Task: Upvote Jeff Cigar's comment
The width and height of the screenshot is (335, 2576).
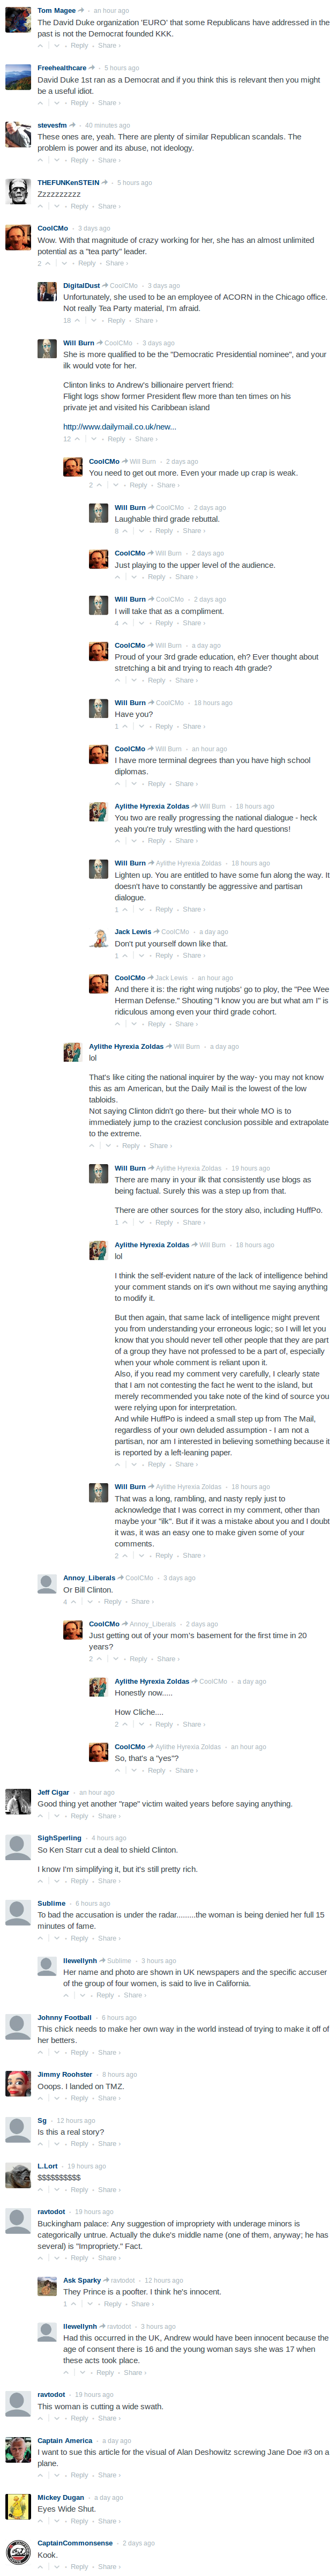Action: click(x=41, y=1816)
